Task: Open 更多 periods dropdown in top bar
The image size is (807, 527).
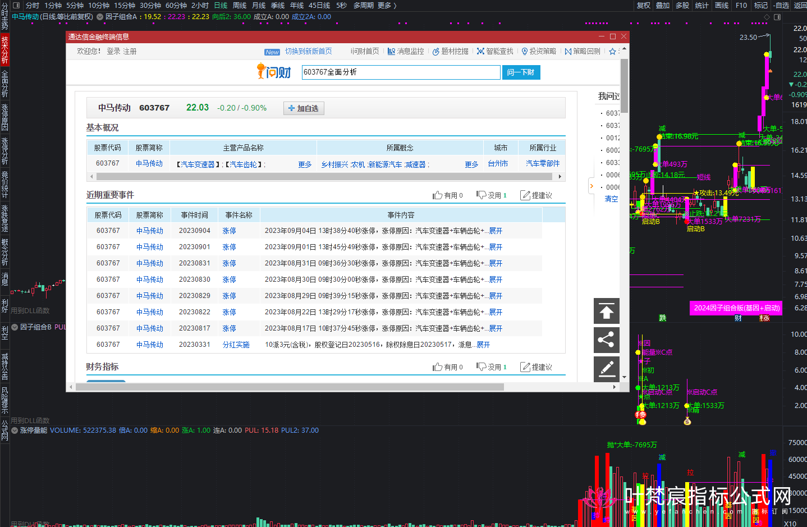Action: pos(387,5)
